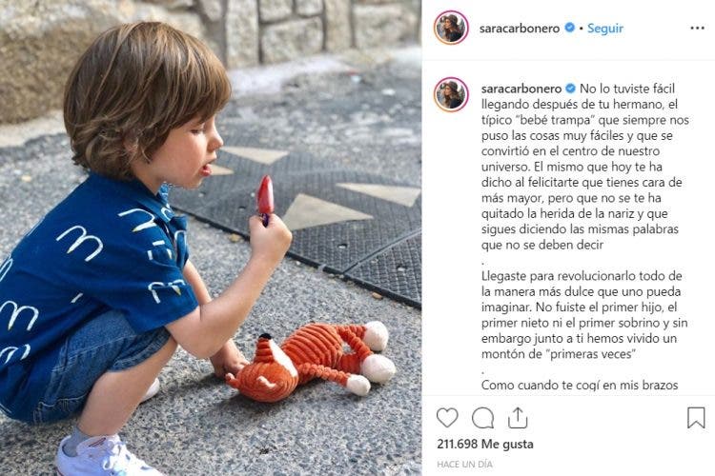Click caption paragraph starting "Llegaste para revolucionarlo"
The width and height of the screenshot is (715, 476).
tap(584, 315)
